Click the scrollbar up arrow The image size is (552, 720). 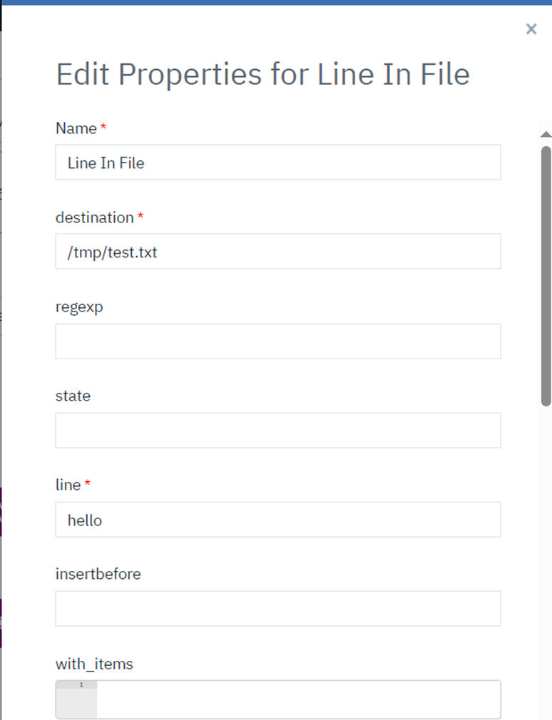[546, 134]
